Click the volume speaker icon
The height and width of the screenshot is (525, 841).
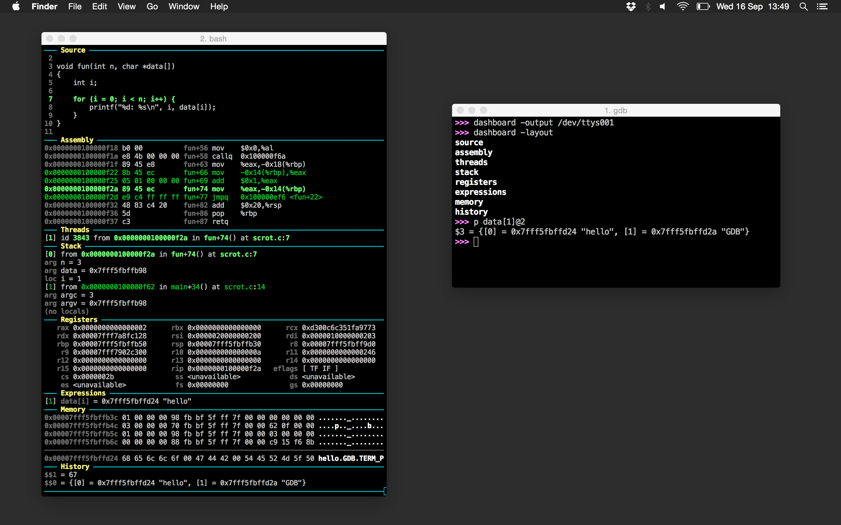coord(663,6)
